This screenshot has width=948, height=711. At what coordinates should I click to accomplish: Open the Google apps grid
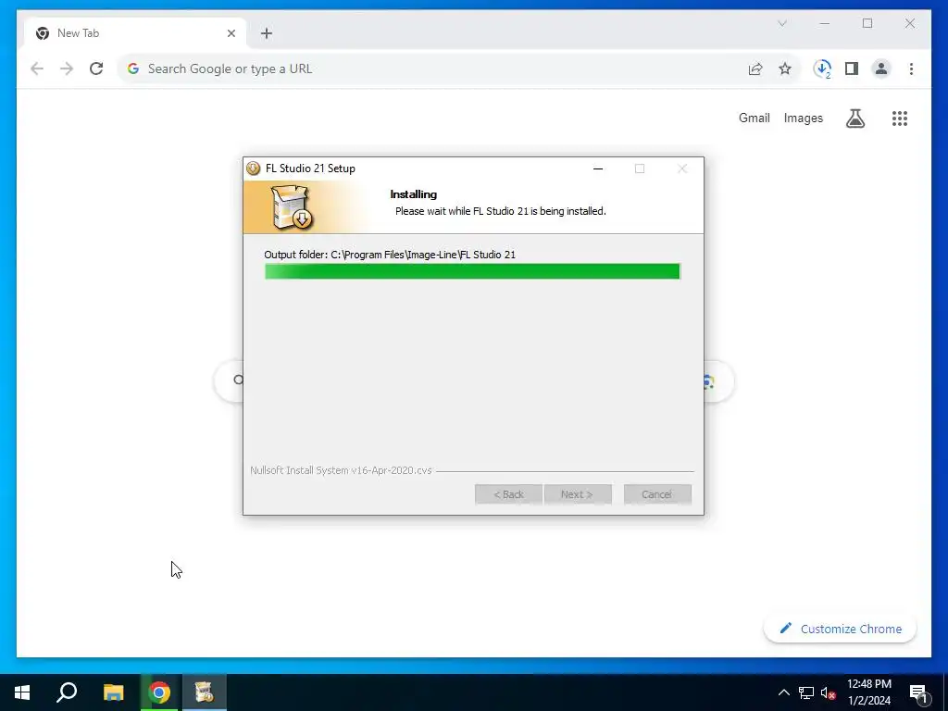900,118
